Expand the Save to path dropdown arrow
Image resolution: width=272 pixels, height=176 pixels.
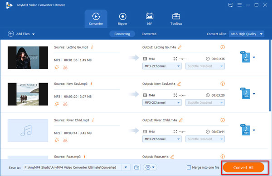click(x=126, y=167)
